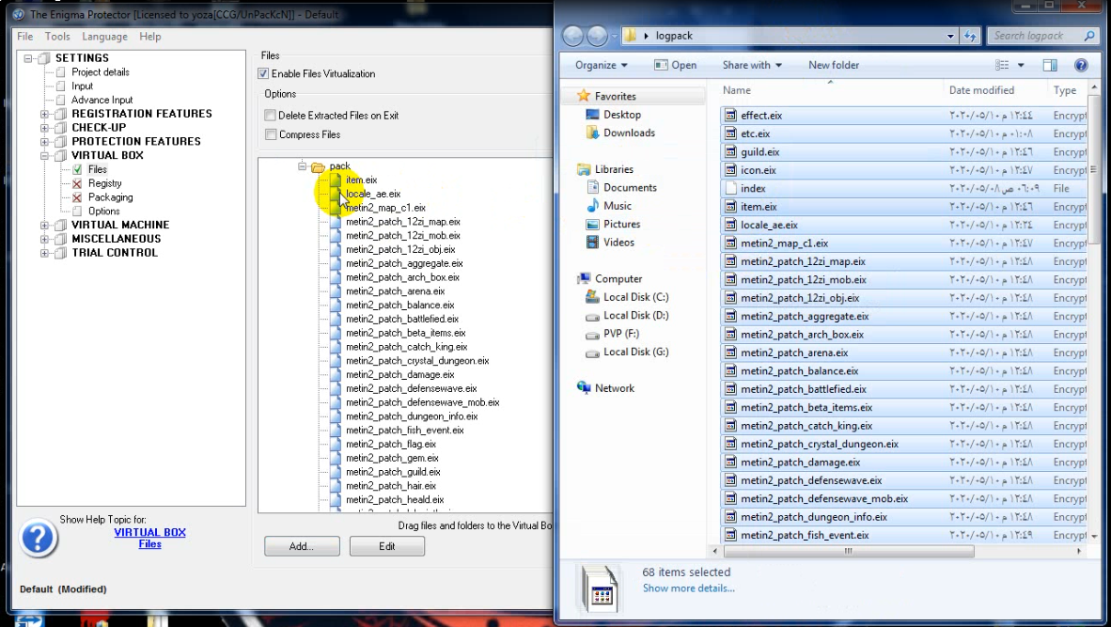Collapse the pack folder in file tree
This screenshot has width=1111, height=627.
pyautogui.click(x=302, y=166)
